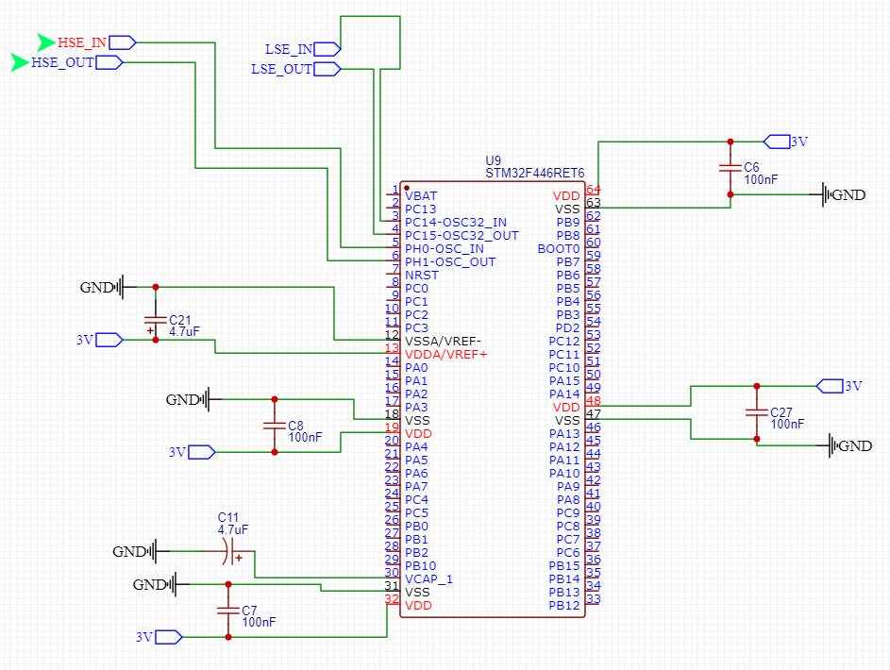The width and height of the screenshot is (890, 670).
Task: Click the U9 designator label
Action: (494, 160)
